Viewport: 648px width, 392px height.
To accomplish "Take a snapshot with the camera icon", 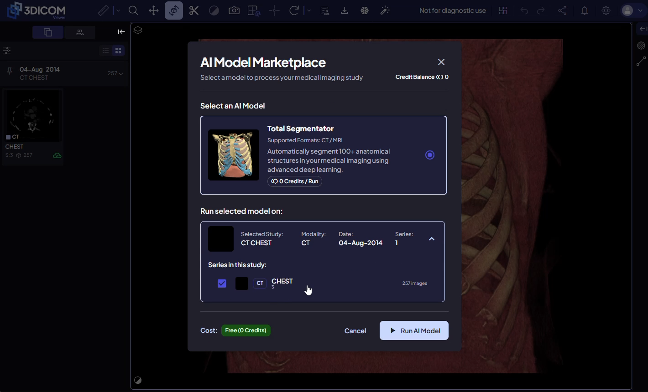I will point(234,10).
